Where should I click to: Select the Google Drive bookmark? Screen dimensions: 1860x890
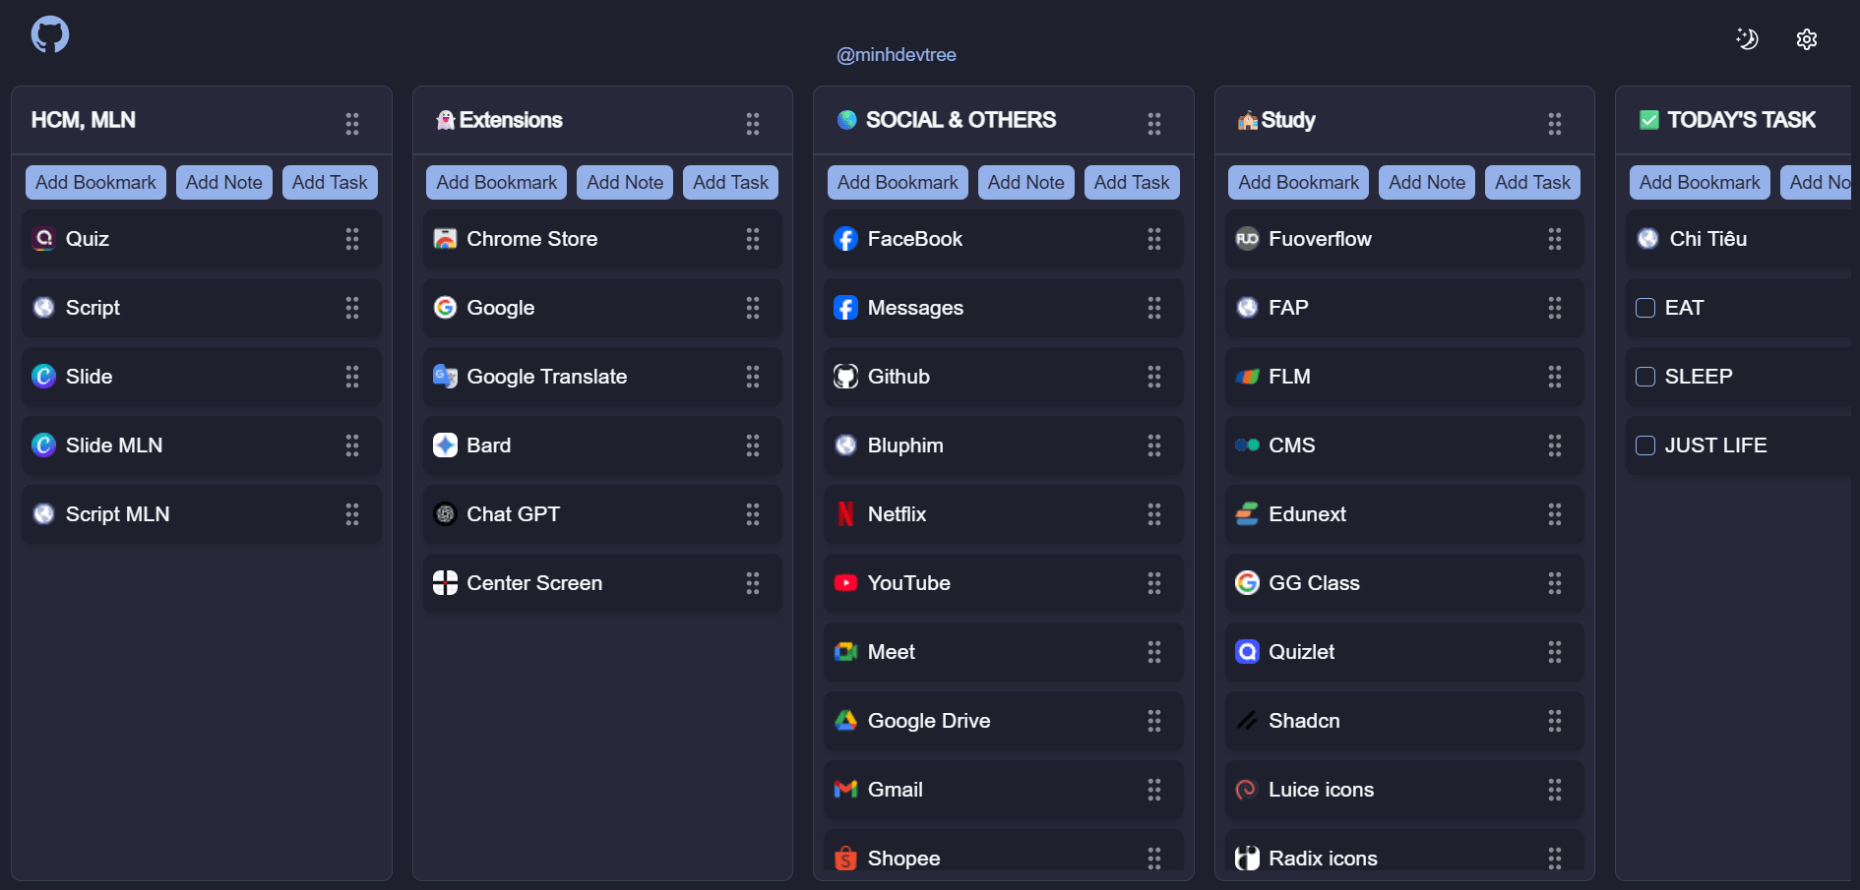(929, 721)
